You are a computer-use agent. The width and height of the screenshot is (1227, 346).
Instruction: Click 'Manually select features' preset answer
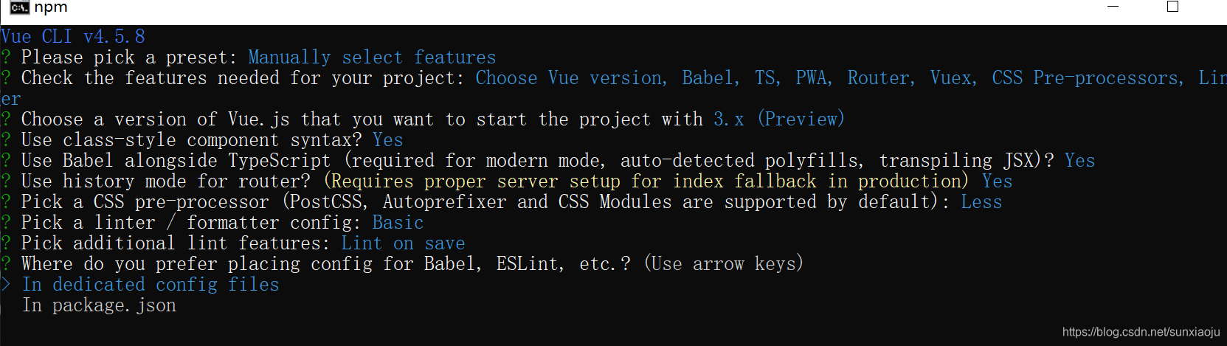[x=372, y=58]
